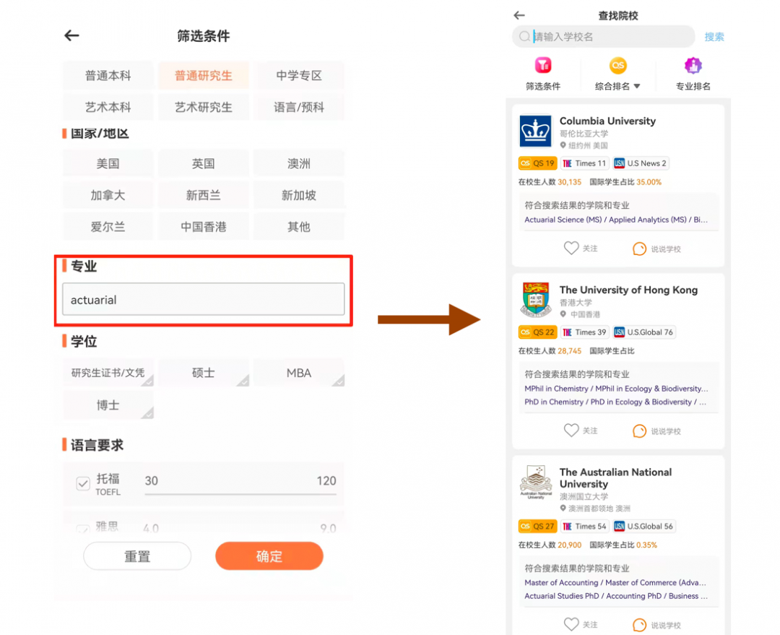Open 说说学校 chat icon for Australian National
The image size is (780, 635).
point(639,625)
